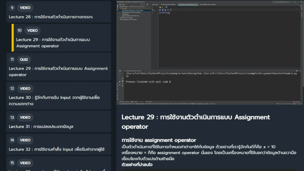
Task: Switch to the AssignmentOperatorExample.py editor tab
Action: [x=188, y=5]
